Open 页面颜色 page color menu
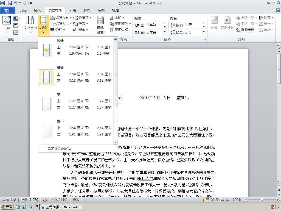 coord(120,24)
